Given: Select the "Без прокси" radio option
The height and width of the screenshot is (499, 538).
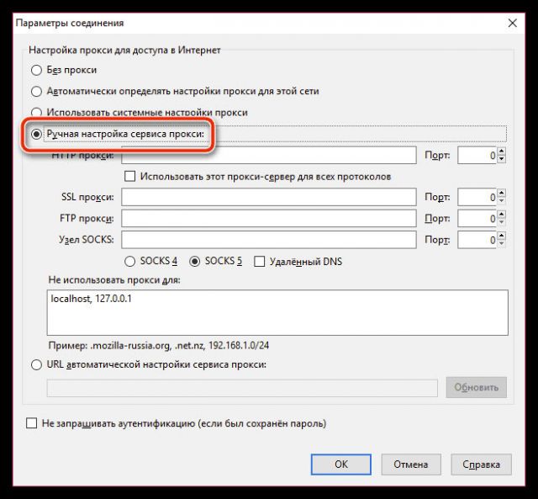Looking at the screenshot, I should pos(36,71).
